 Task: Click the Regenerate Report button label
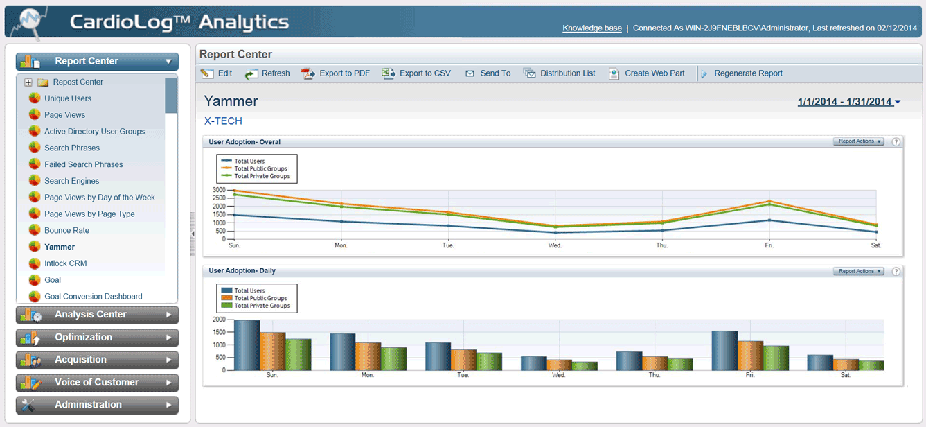tap(749, 73)
